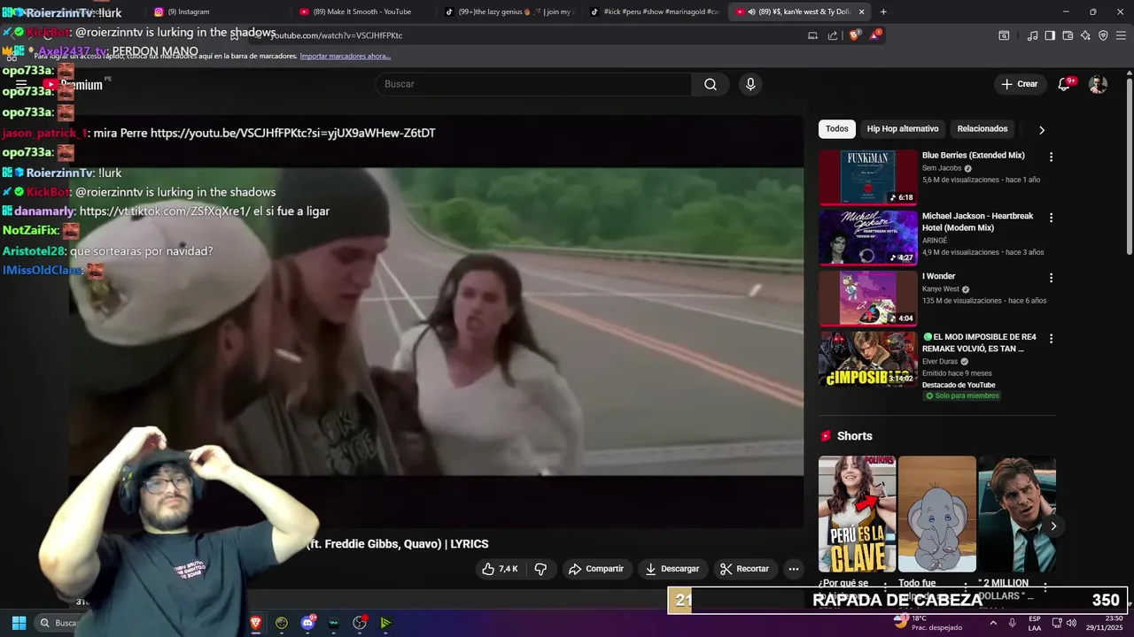Open the Brave playlist music-note icon
This screenshot has height=637, width=1134.
(1032, 35)
